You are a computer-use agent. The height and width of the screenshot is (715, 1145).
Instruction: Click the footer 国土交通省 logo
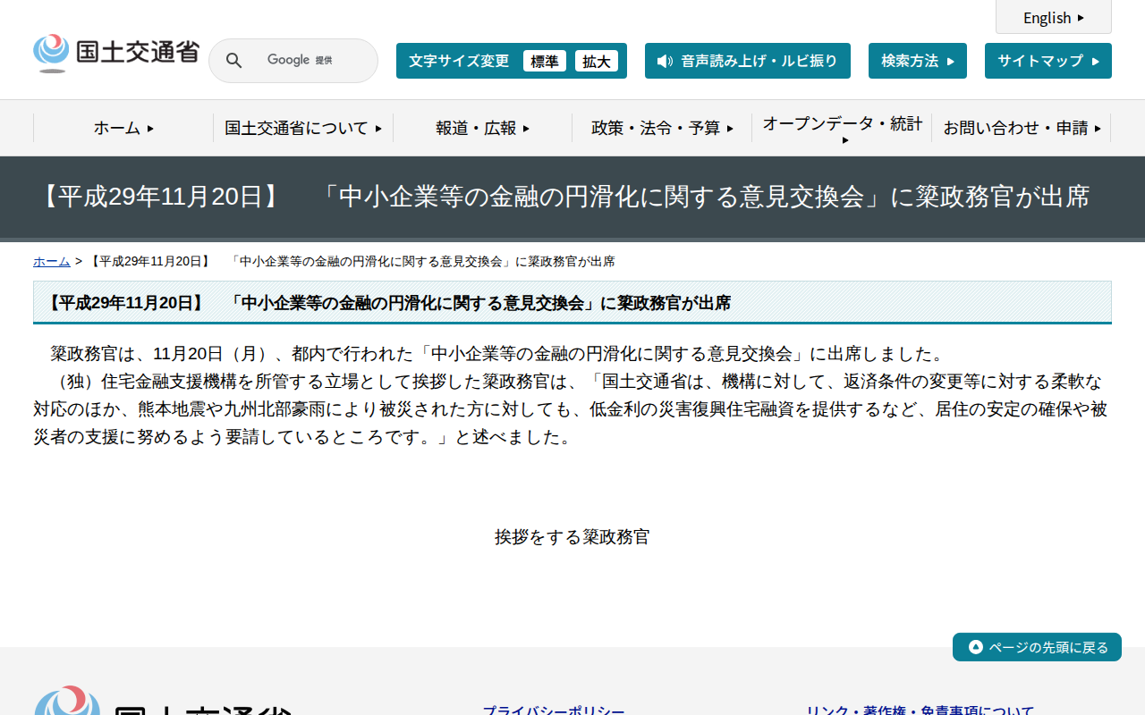point(163,701)
